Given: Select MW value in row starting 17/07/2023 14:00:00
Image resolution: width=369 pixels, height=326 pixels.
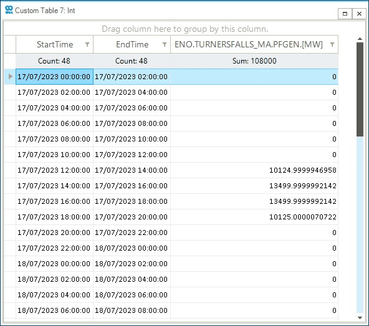Looking at the screenshot, I should (254, 186).
